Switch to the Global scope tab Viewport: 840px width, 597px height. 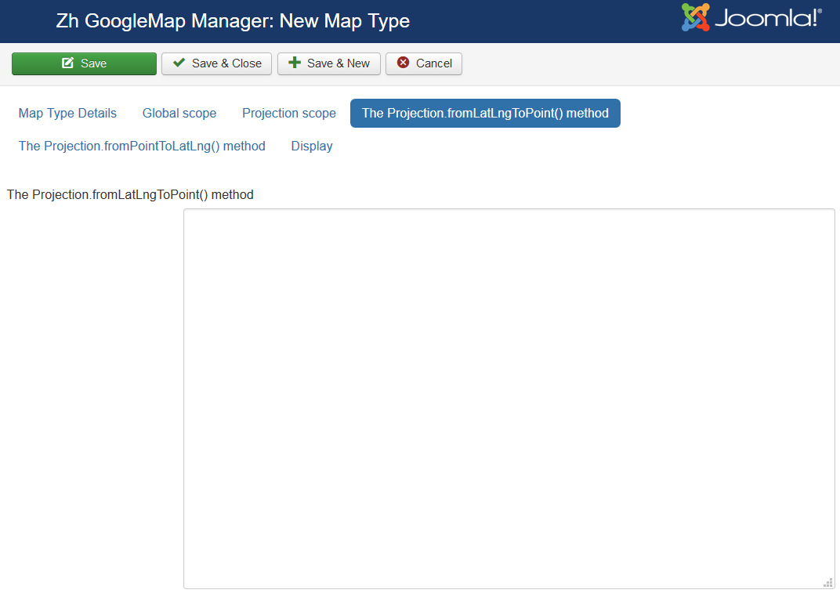coord(179,113)
